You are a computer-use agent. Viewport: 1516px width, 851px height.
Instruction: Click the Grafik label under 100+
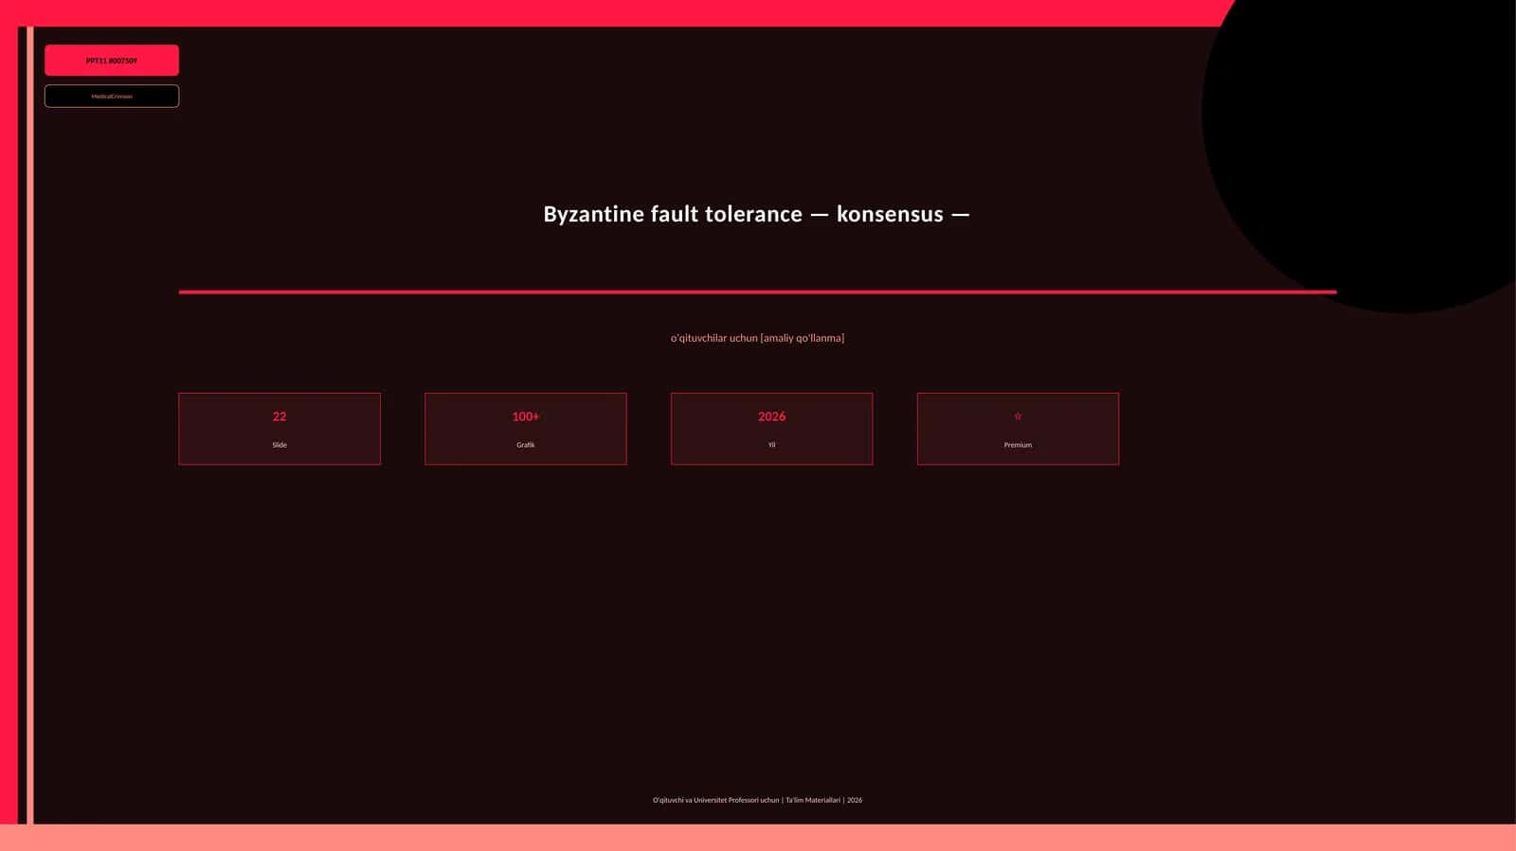click(526, 445)
